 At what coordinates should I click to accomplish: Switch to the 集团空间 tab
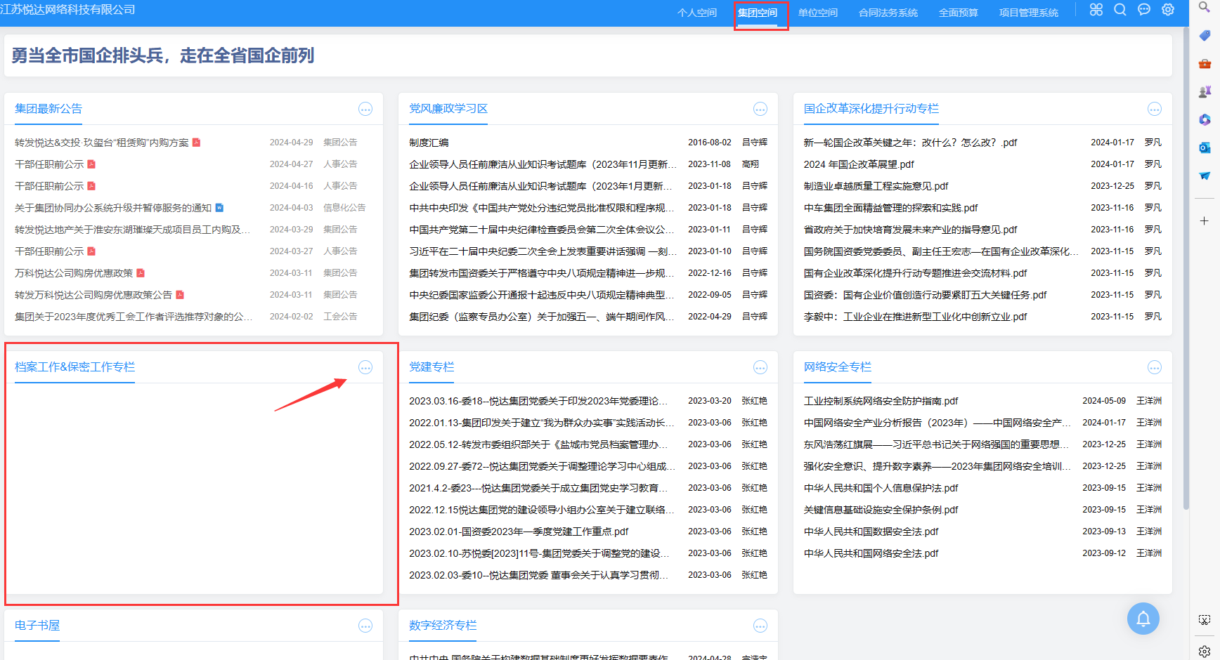tap(758, 13)
